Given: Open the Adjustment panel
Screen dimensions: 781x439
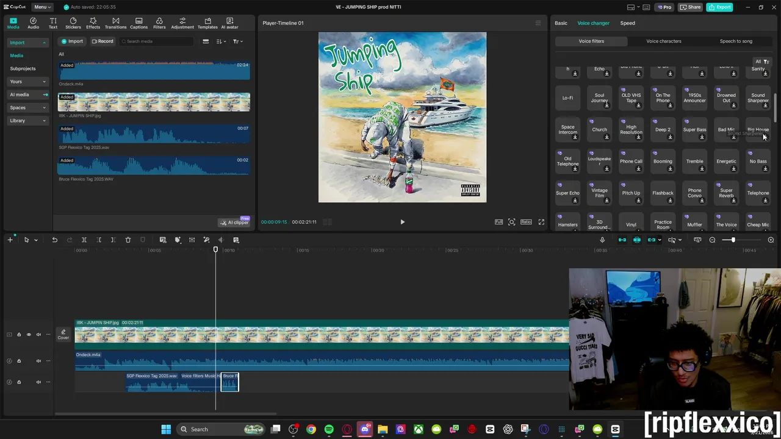Looking at the screenshot, I should click(182, 23).
